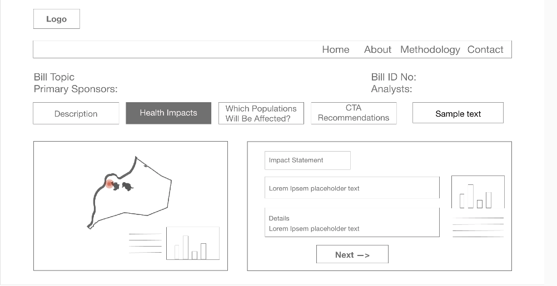Image resolution: width=557 pixels, height=286 pixels.
Task: Click the legend lines beside map chart
Action: pos(145,243)
